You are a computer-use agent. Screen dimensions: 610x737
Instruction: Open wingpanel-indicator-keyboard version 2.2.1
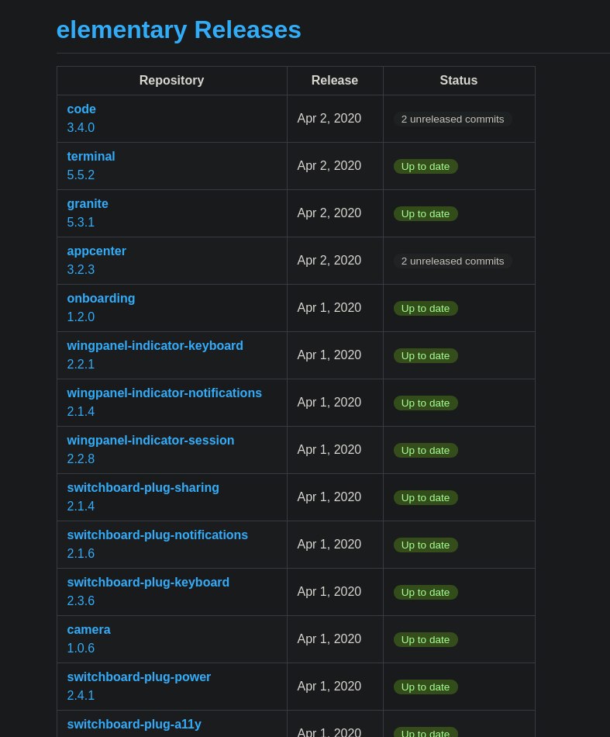click(81, 365)
